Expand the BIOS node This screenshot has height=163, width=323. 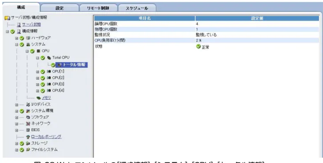17,130
